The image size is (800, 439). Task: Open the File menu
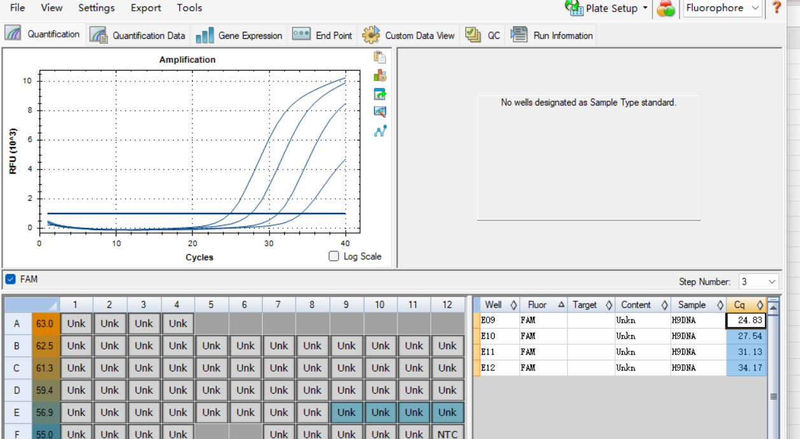18,8
